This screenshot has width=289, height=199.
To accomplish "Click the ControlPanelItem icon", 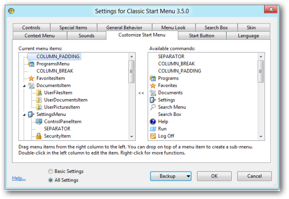I will click(39, 122).
